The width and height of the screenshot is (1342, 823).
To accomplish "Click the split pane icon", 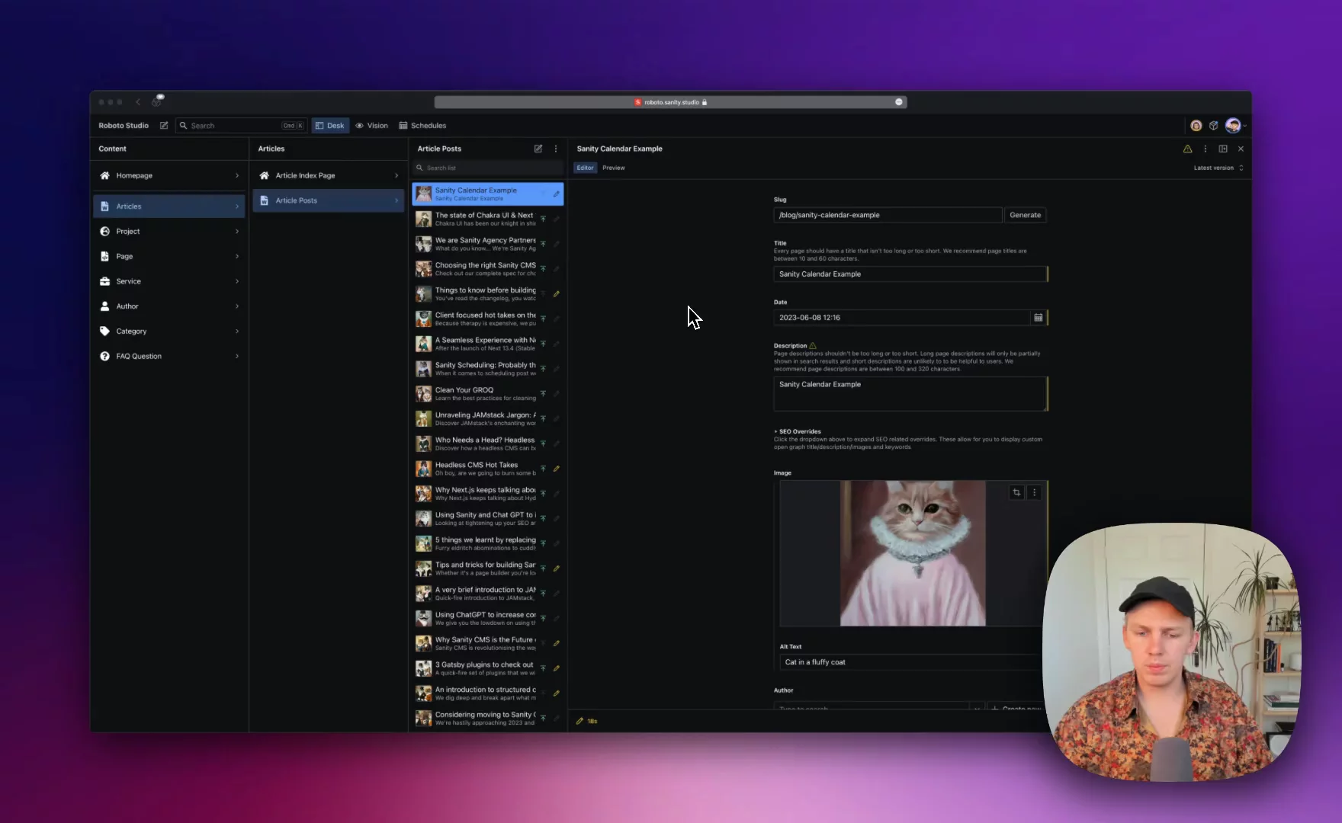I will pyautogui.click(x=1223, y=149).
